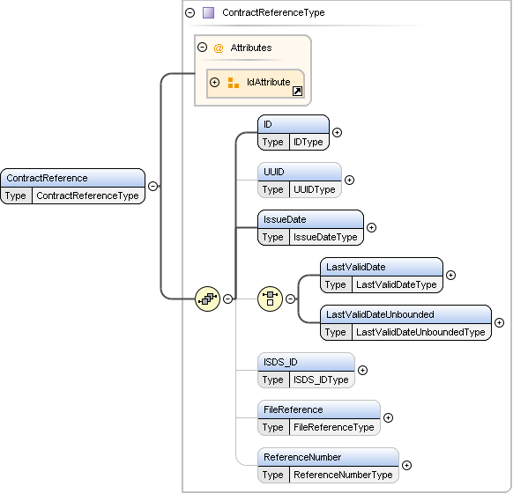Screen dimensions: 513x494
Task: Select the sequence compositor icon
Action: (207, 299)
